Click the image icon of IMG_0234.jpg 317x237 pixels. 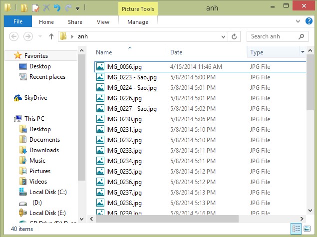tap(100, 161)
